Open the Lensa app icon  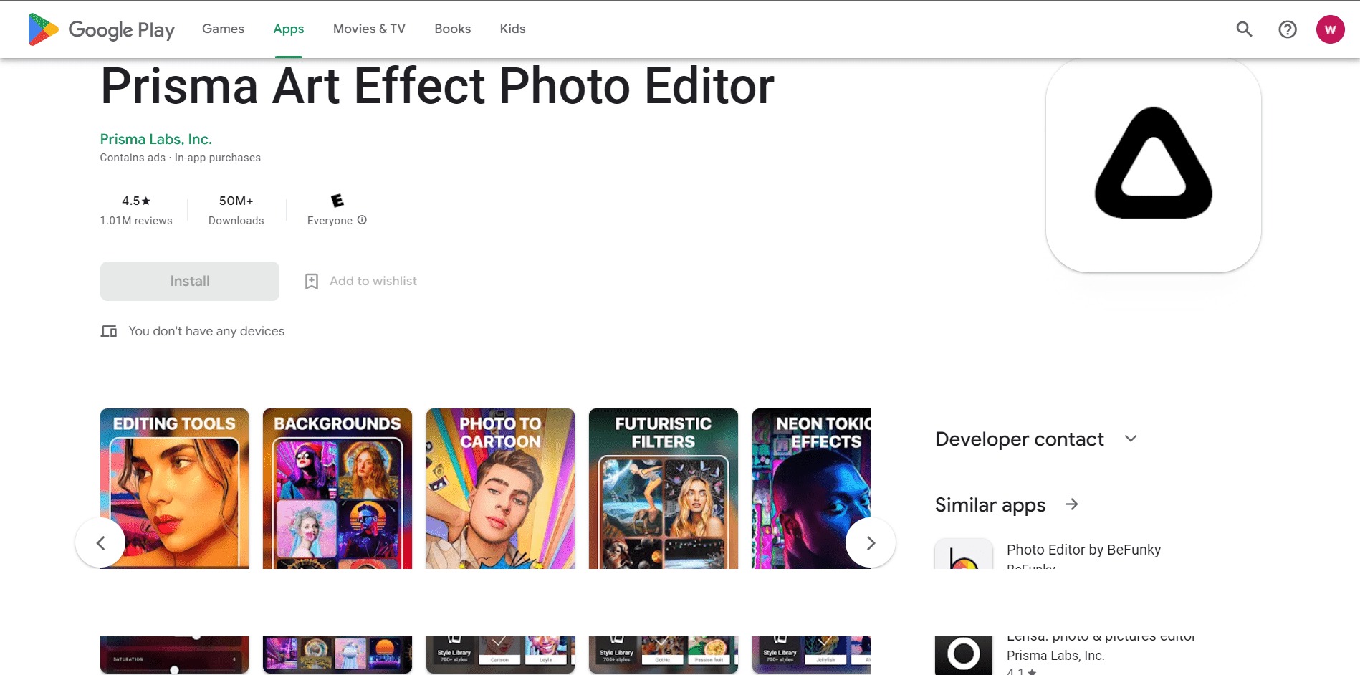[964, 655]
